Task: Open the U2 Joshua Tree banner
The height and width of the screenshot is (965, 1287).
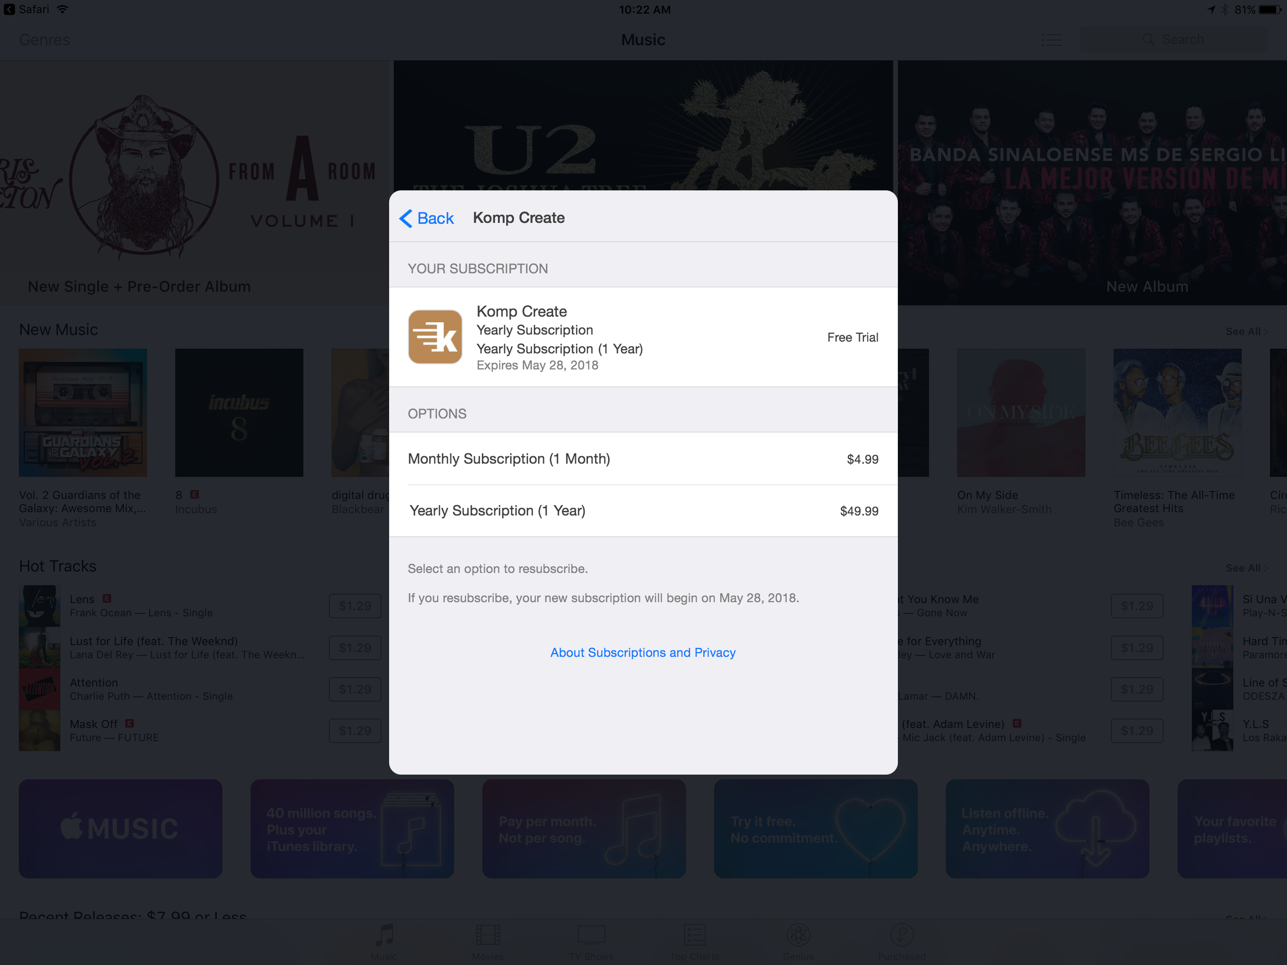Action: tap(643, 125)
